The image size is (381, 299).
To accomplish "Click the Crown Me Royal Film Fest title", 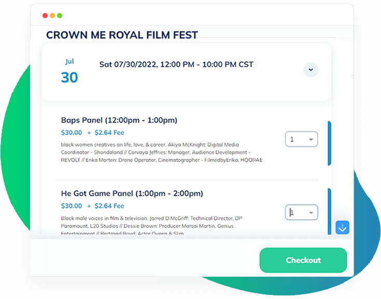I will [x=122, y=35].
